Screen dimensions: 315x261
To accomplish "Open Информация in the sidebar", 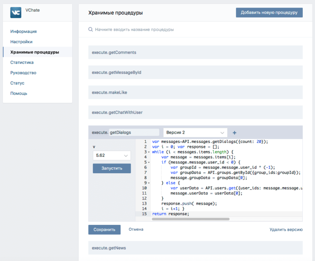I will 24,32.
